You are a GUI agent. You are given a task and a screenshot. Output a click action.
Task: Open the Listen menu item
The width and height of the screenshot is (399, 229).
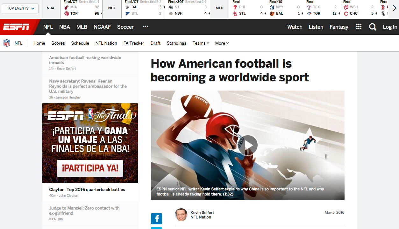click(316, 27)
